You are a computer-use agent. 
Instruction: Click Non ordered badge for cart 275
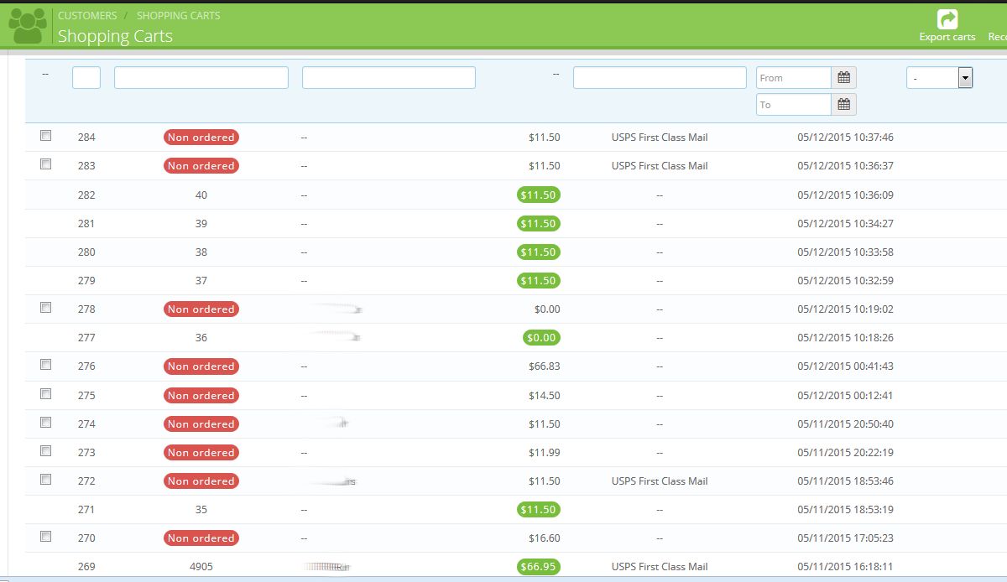(x=201, y=396)
